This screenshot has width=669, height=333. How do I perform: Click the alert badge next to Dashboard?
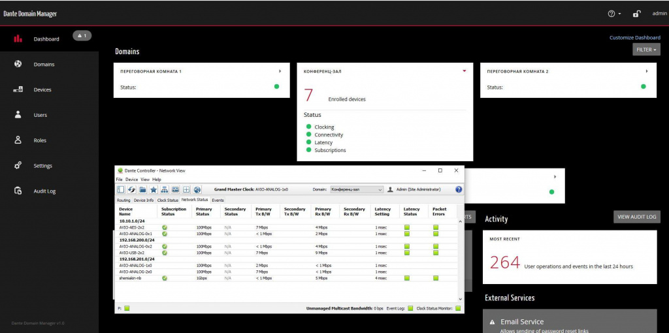pyautogui.click(x=82, y=35)
